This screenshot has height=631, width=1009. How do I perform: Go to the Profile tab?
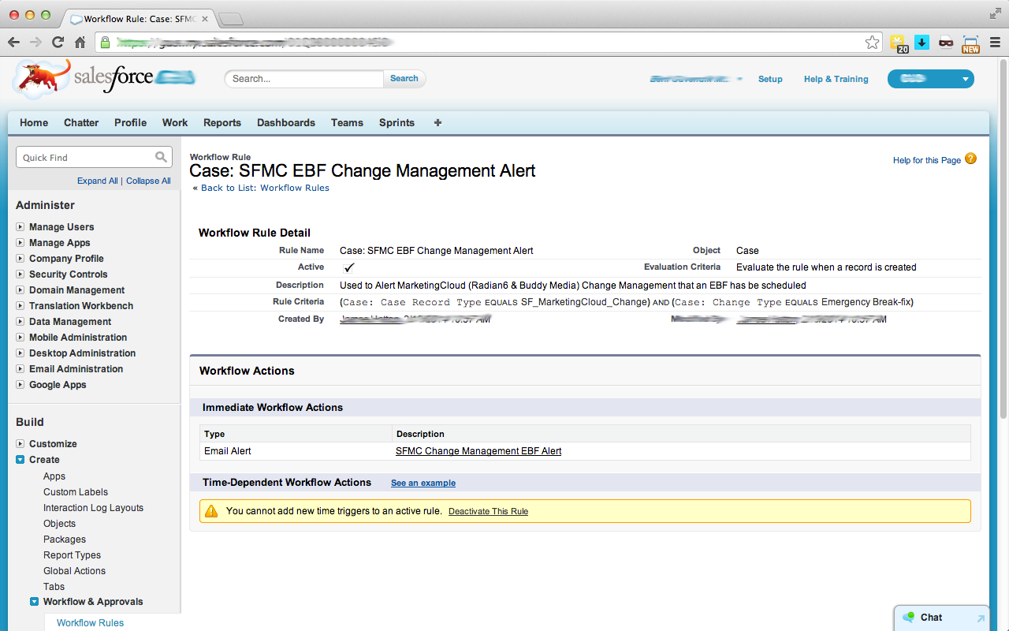tap(130, 122)
